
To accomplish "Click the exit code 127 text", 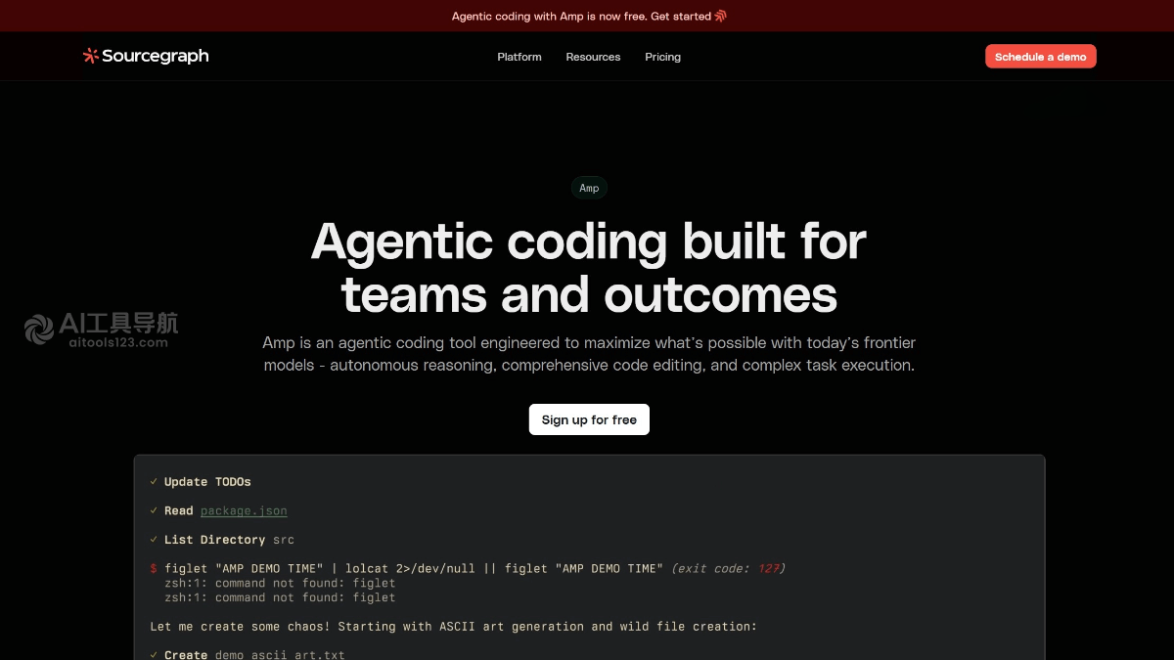I will point(729,568).
